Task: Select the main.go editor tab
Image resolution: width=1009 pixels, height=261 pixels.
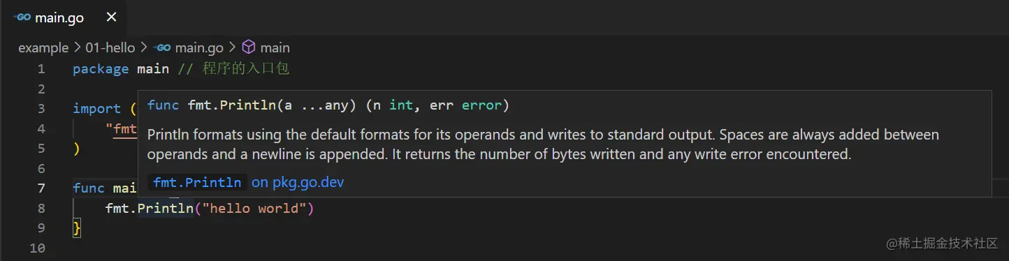Action: point(64,17)
